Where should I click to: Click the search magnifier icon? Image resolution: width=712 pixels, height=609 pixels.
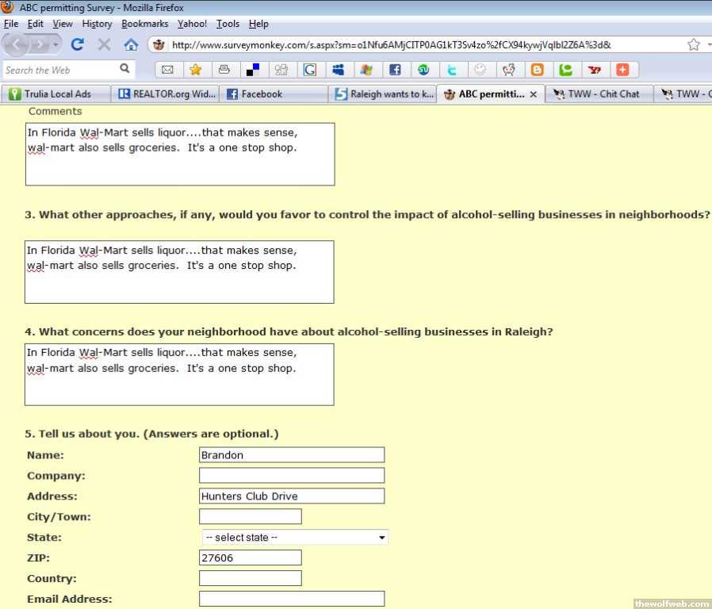[x=124, y=69]
